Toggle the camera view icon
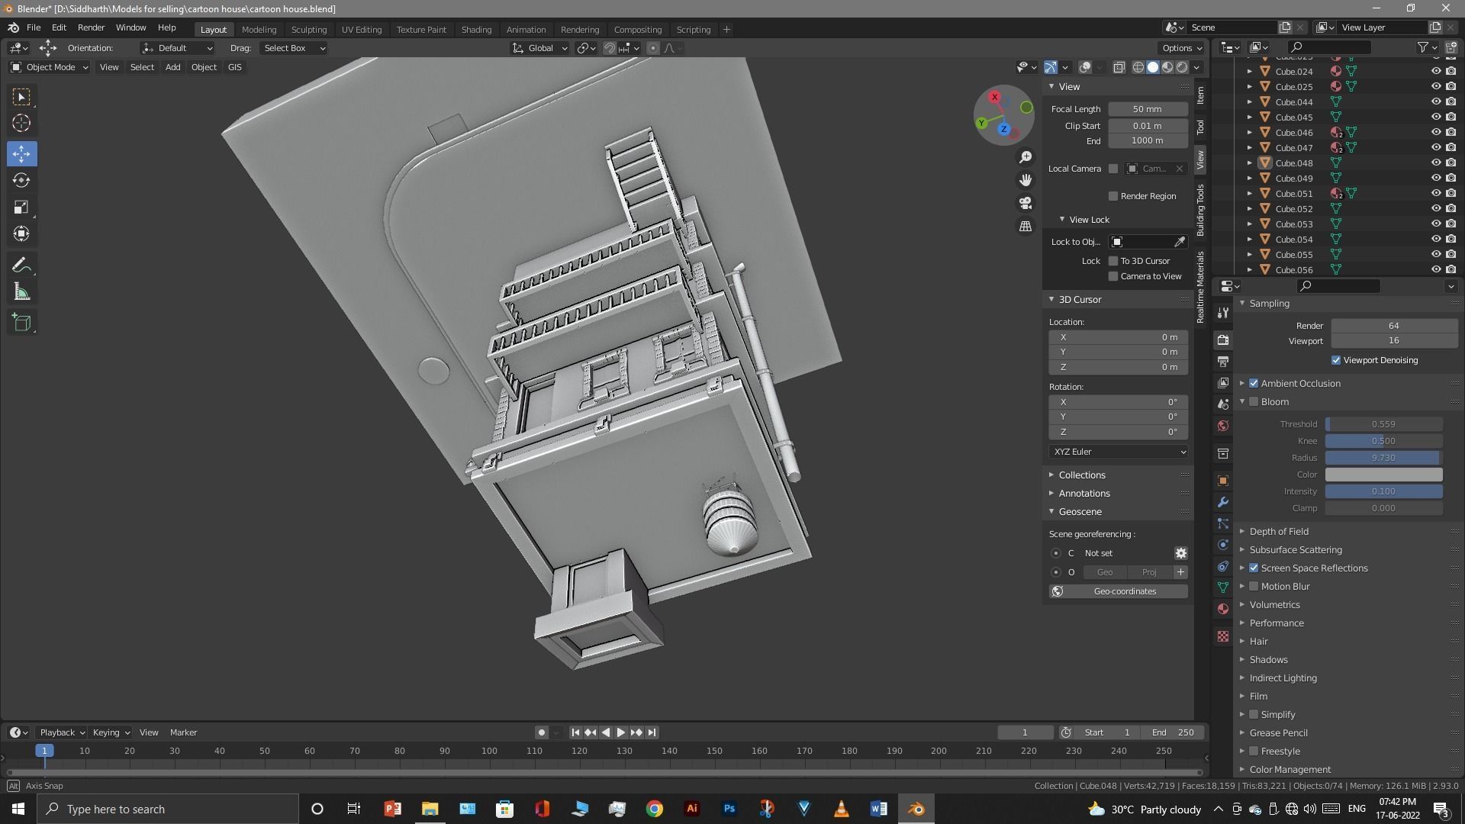Screen dimensions: 1465x824 [x=1025, y=203]
